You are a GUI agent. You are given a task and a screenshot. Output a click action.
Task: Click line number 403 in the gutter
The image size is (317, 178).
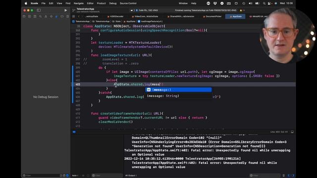(78, 85)
